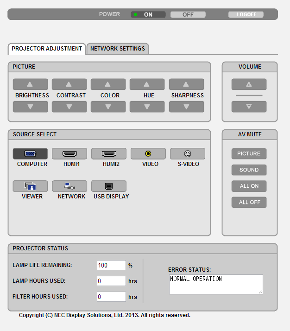
Task: Turn projector POWER ON
Action: [148, 14]
